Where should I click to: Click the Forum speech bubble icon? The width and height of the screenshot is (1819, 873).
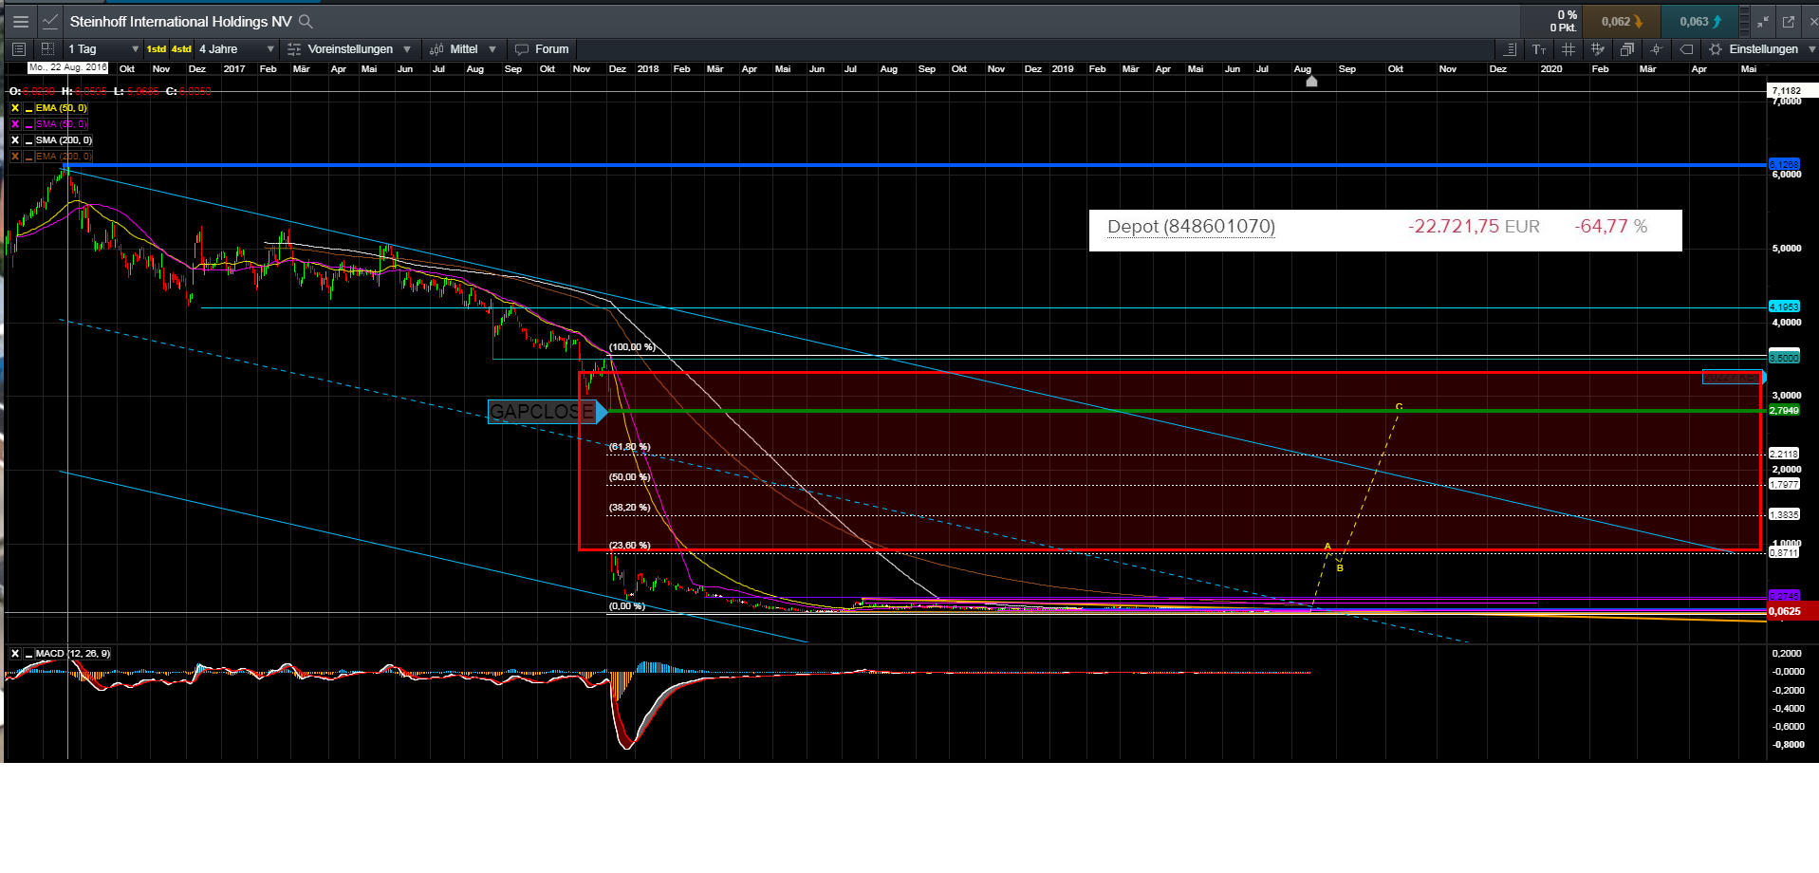(x=522, y=49)
